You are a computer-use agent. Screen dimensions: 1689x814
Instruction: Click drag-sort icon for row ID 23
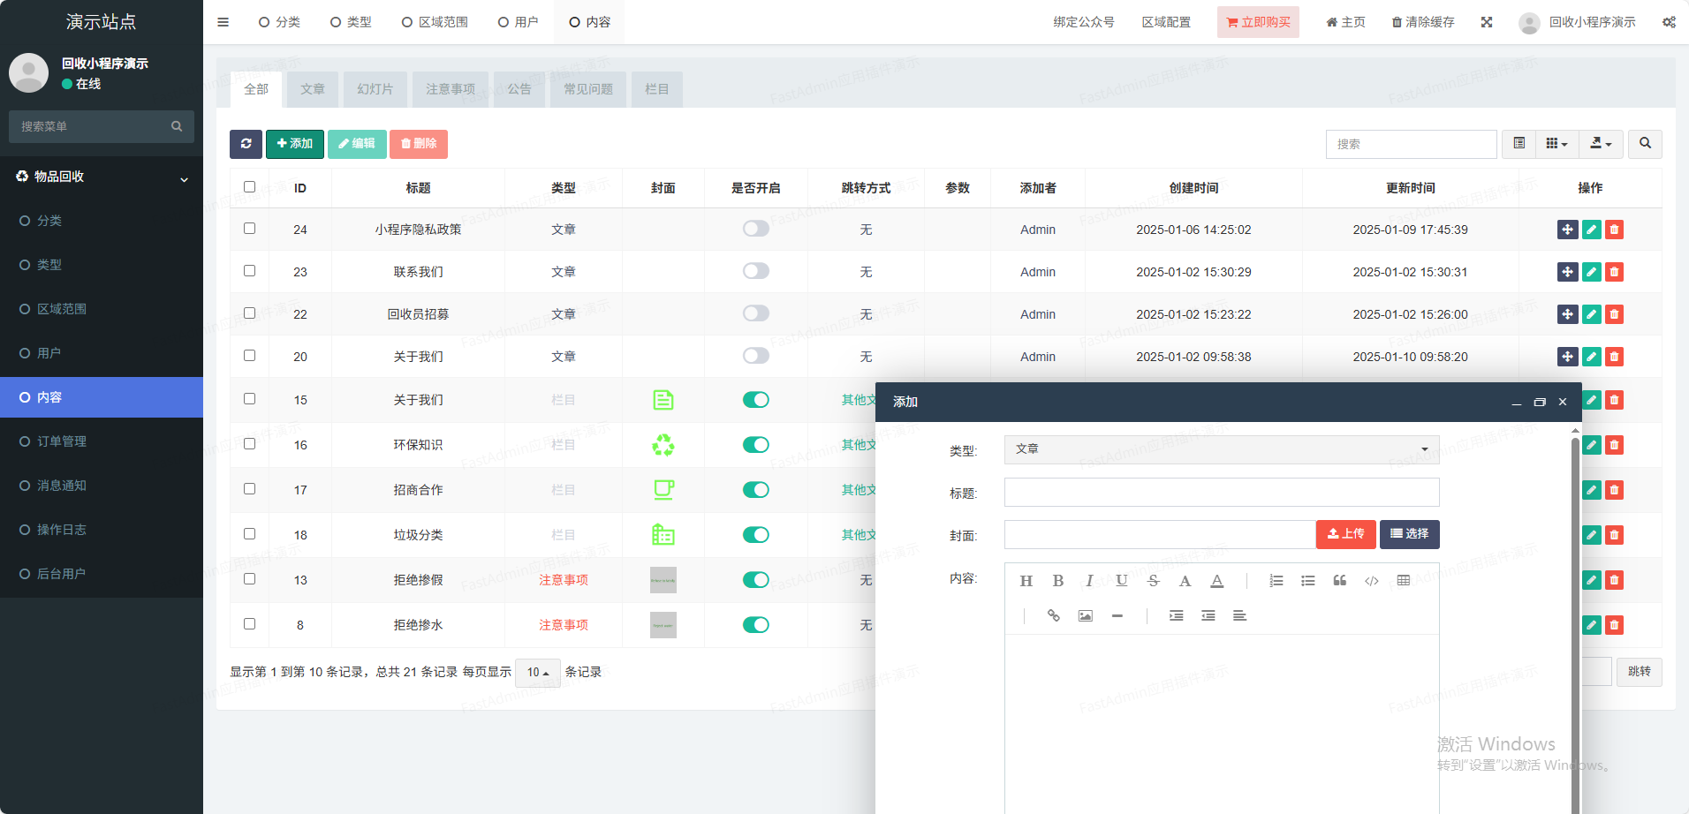(x=1567, y=272)
